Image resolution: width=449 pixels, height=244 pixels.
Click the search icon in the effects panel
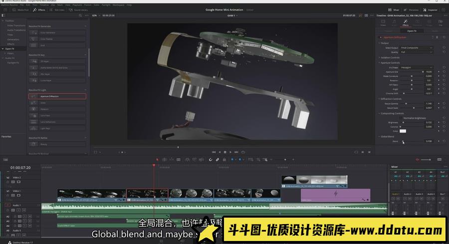tap(80, 15)
